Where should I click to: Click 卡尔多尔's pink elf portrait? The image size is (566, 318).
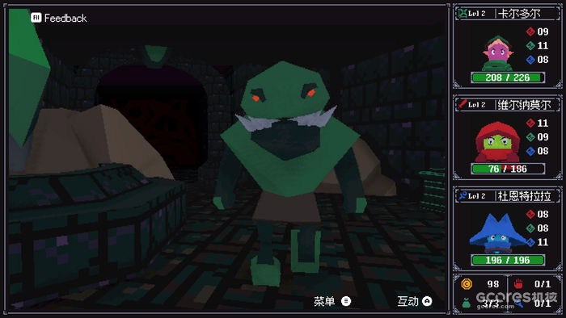(x=498, y=53)
